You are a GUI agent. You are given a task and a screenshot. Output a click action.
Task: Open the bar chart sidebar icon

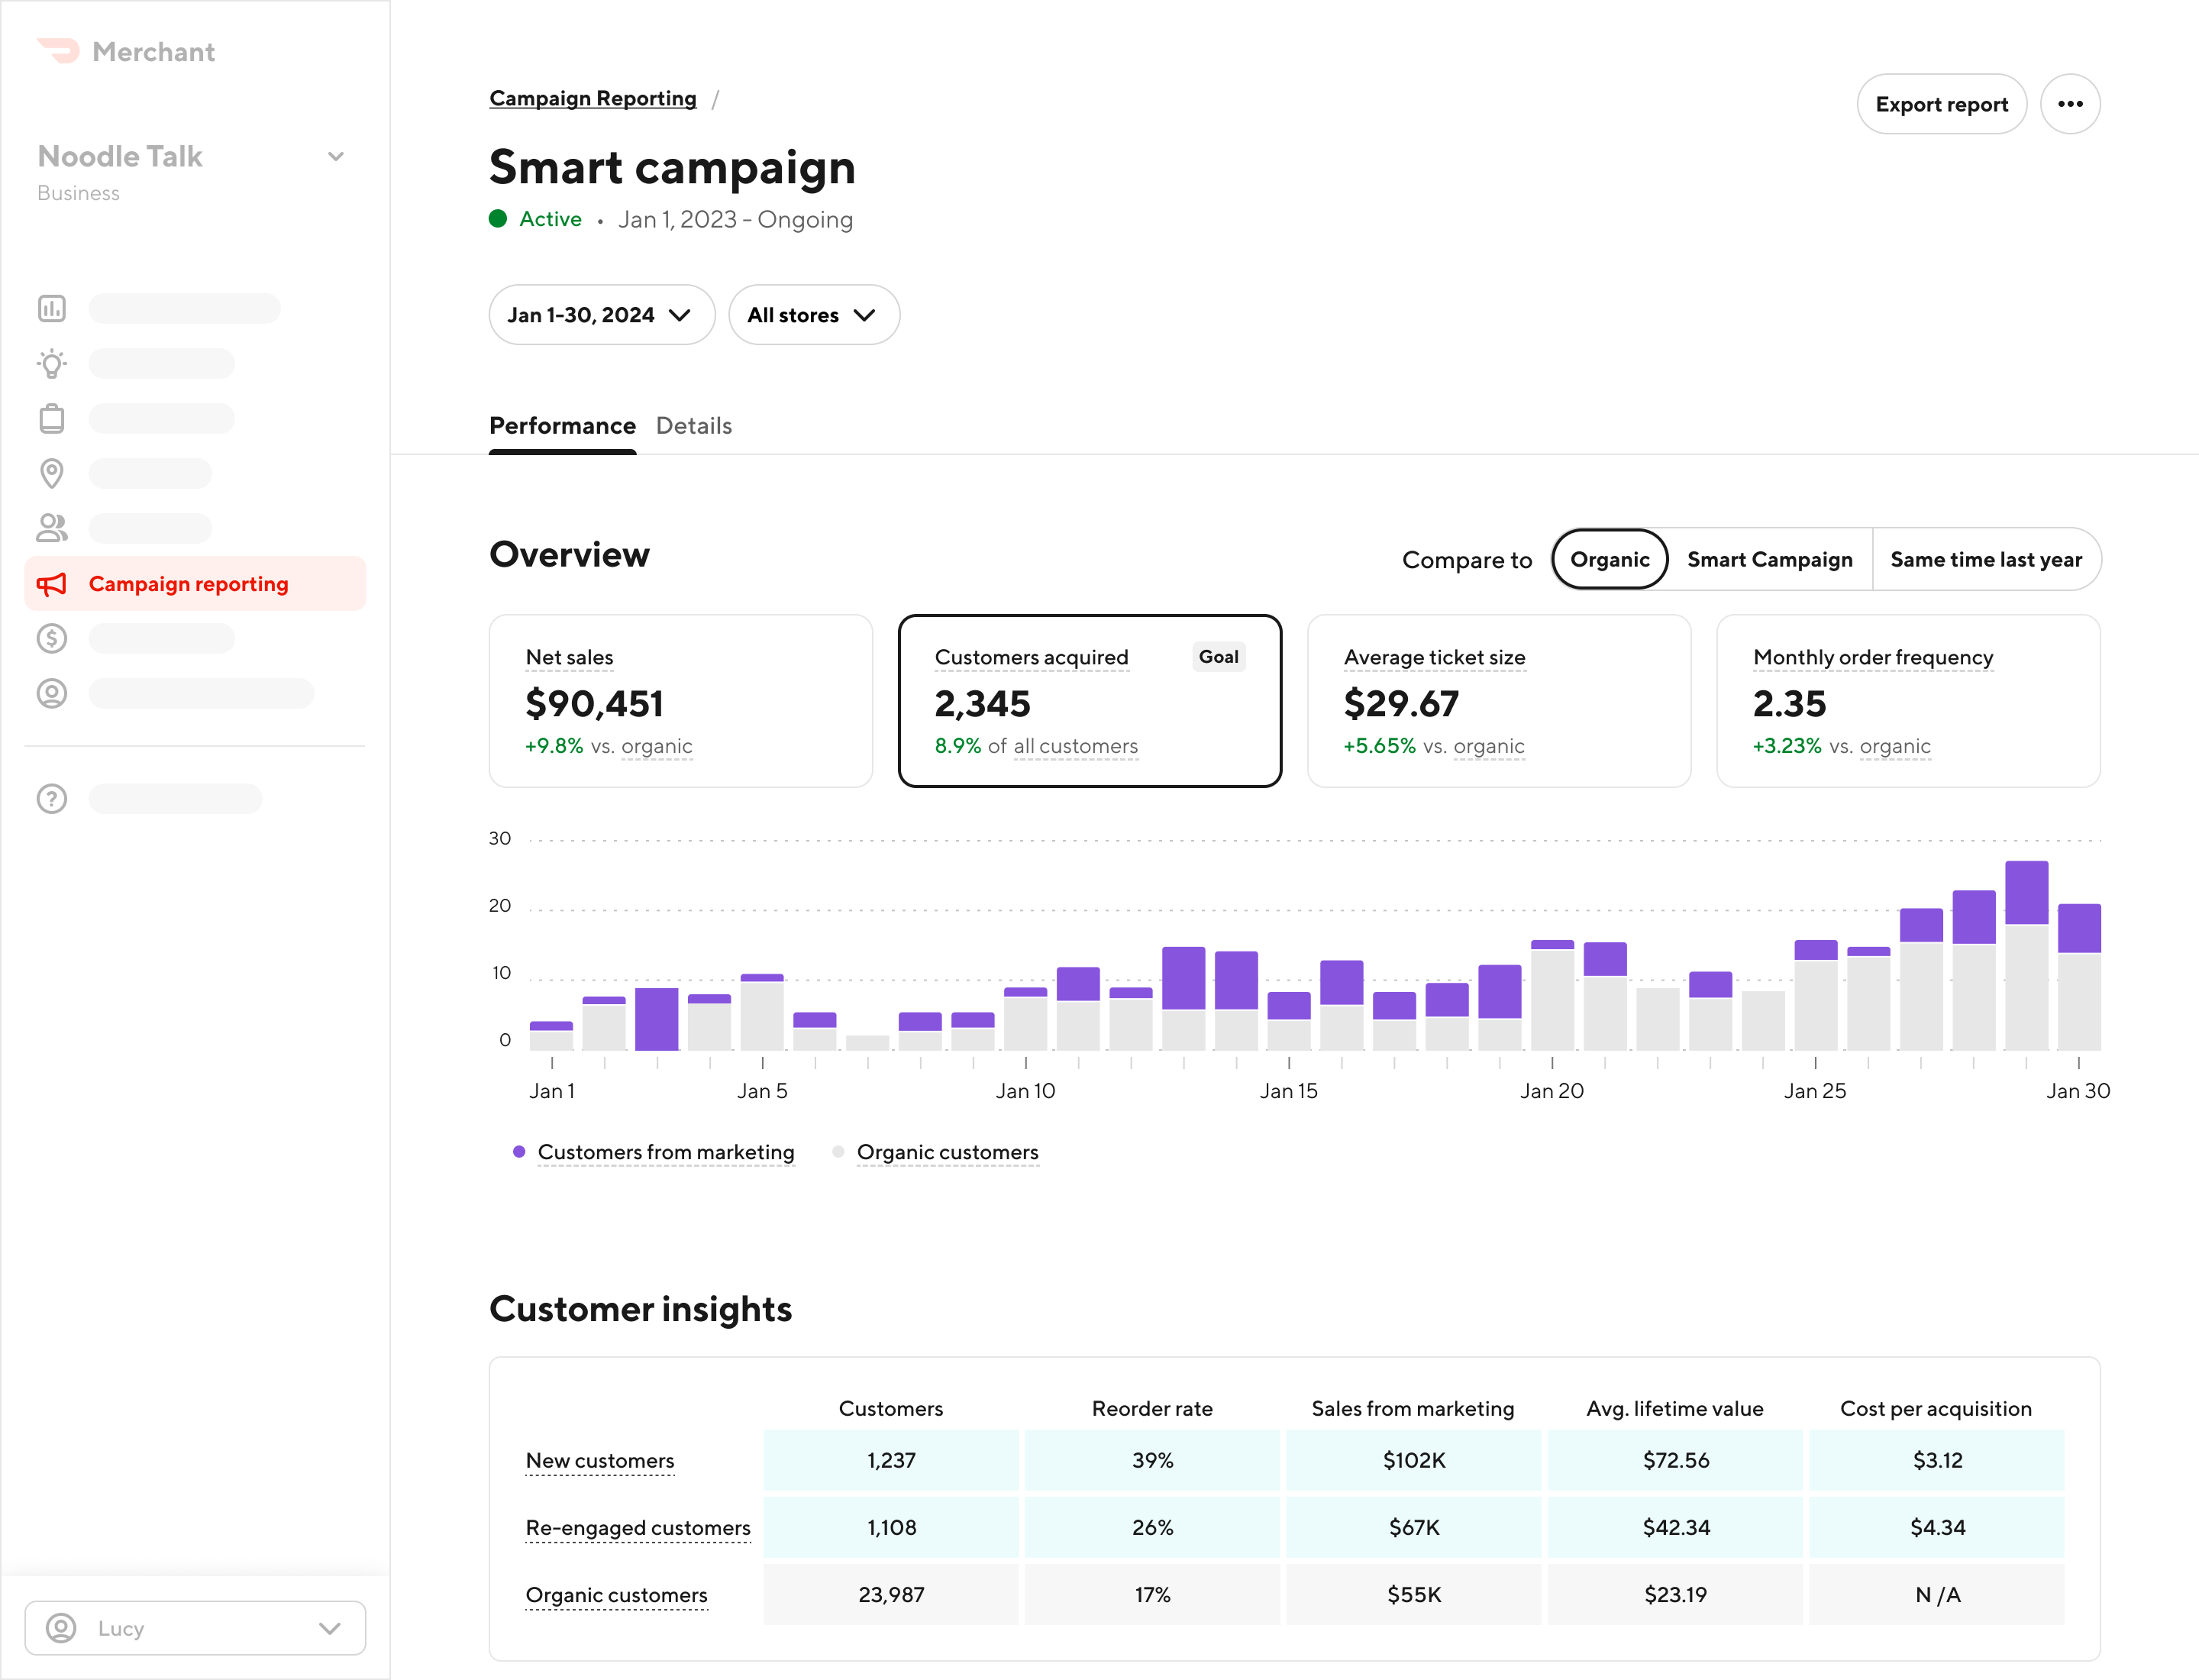(52, 308)
